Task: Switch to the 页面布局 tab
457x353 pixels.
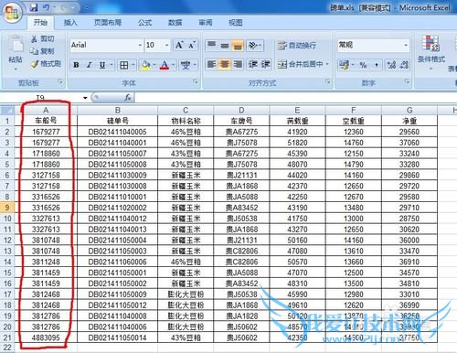Action: pos(108,23)
